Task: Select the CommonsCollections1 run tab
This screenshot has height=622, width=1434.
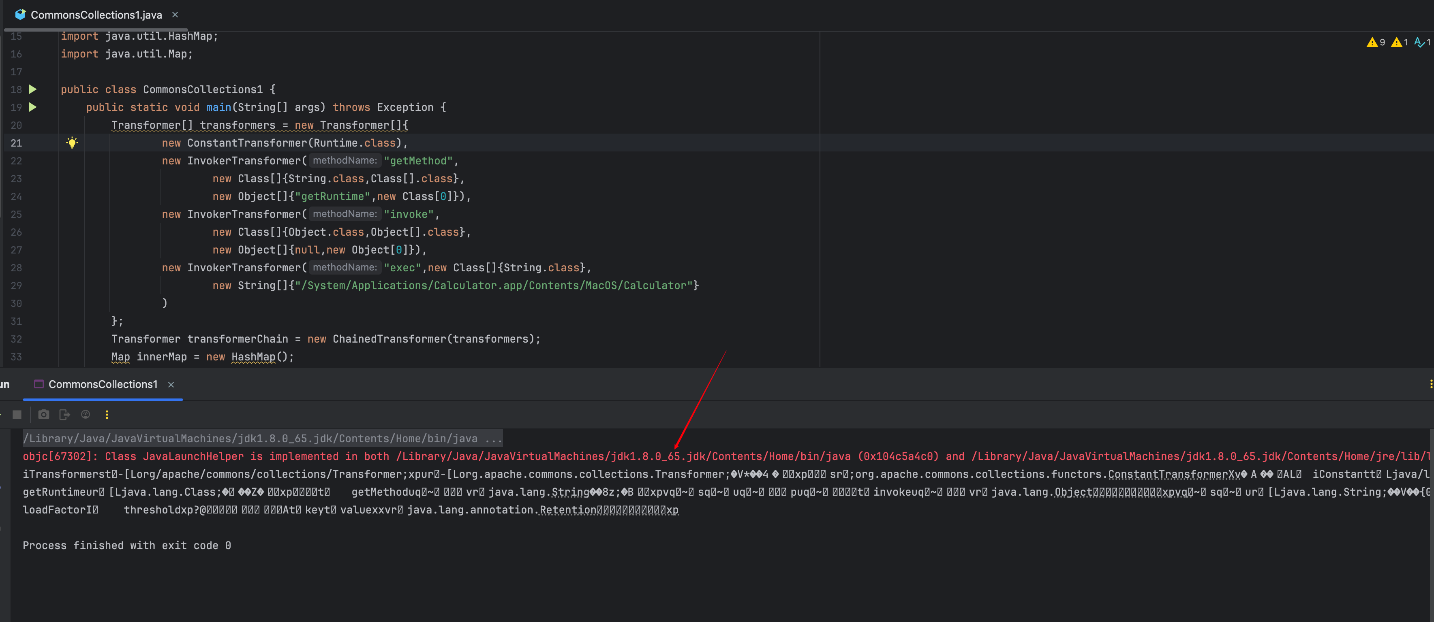Action: pos(103,384)
